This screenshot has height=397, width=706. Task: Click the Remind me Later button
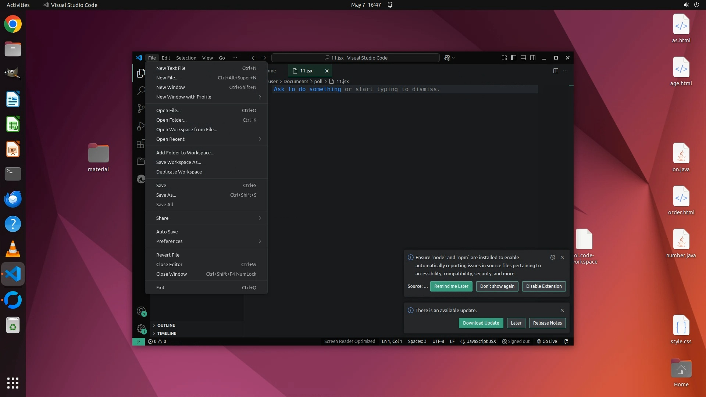451,286
